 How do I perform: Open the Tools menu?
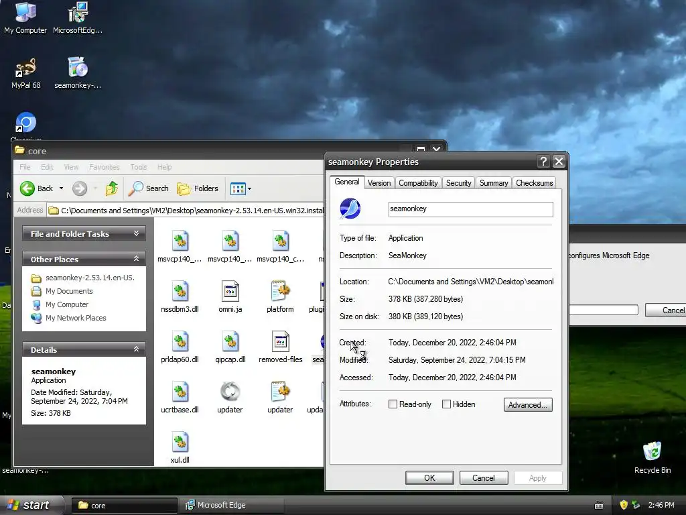[138, 167]
